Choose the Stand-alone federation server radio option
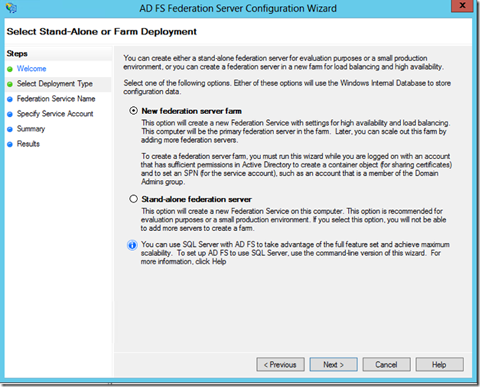This screenshot has height=387, width=480. [x=133, y=198]
